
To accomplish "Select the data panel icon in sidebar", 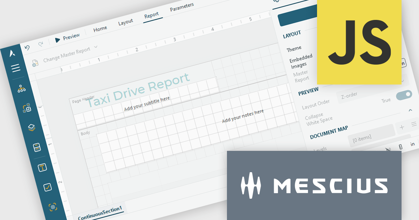I will [x=37, y=147].
